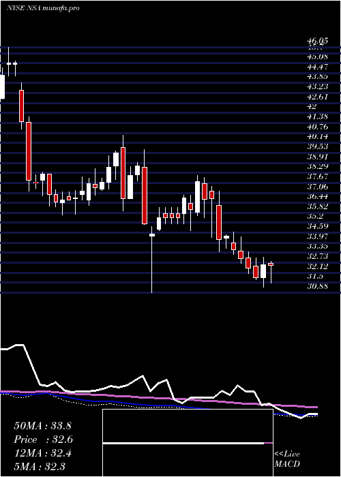Select the 43.85 price axis label
Viewport: 341px width, 477px height.
pyautogui.click(x=317, y=76)
